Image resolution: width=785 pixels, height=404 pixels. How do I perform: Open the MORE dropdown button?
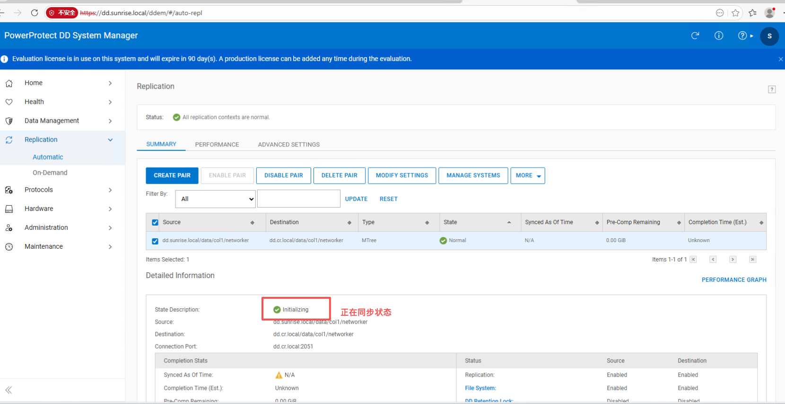[528, 176]
